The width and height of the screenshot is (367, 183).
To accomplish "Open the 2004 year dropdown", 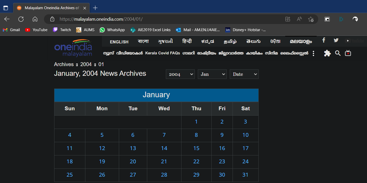I will (x=180, y=74).
